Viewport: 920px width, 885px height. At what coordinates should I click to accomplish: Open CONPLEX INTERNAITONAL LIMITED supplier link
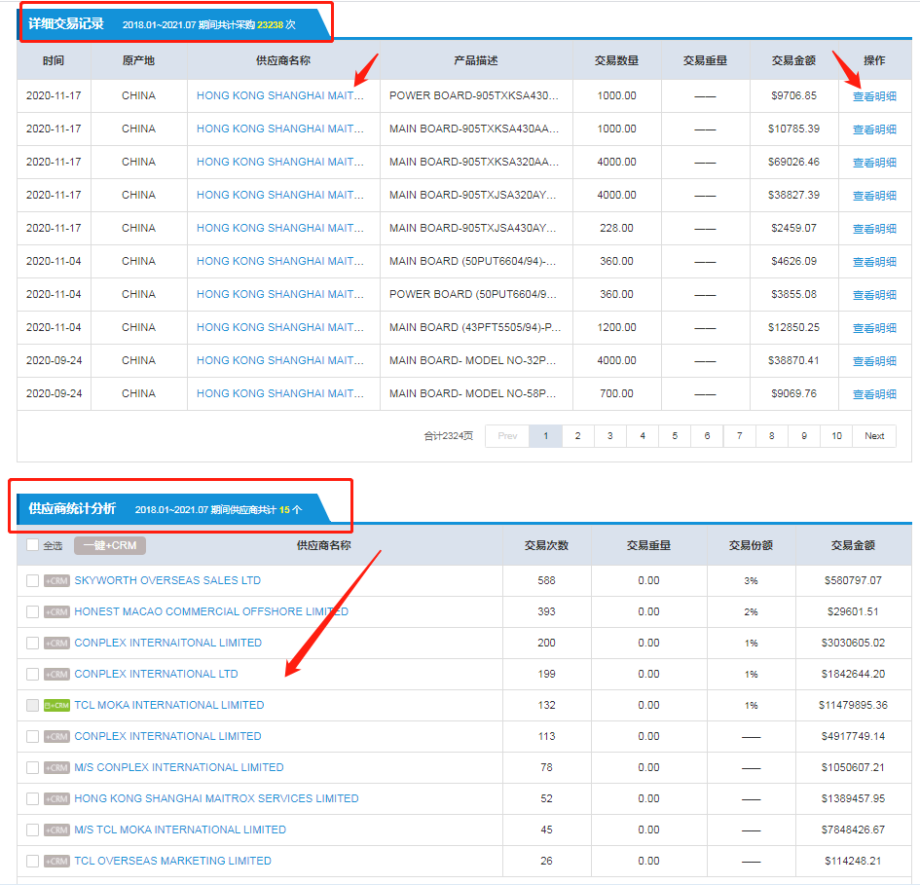pos(167,643)
